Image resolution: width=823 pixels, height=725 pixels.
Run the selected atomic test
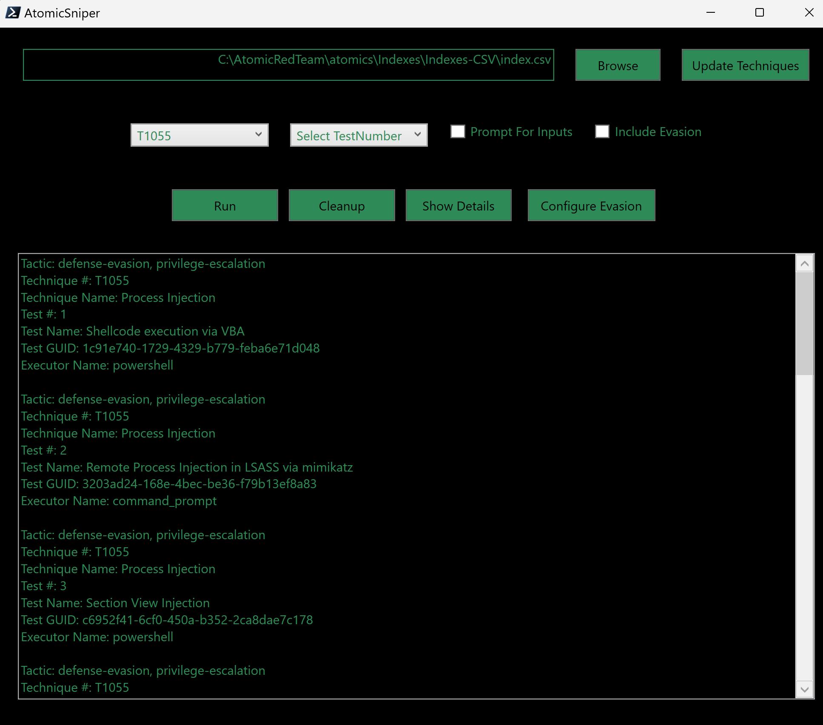coord(225,205)
